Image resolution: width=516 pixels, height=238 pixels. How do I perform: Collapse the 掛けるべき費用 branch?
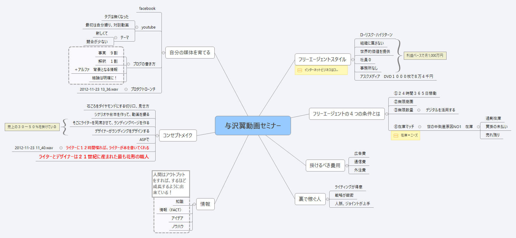click(347, 166)
